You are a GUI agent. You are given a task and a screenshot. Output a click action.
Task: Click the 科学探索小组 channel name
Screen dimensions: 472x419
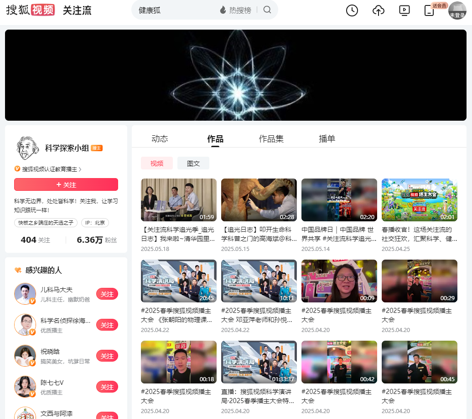[x=67, y=148]
